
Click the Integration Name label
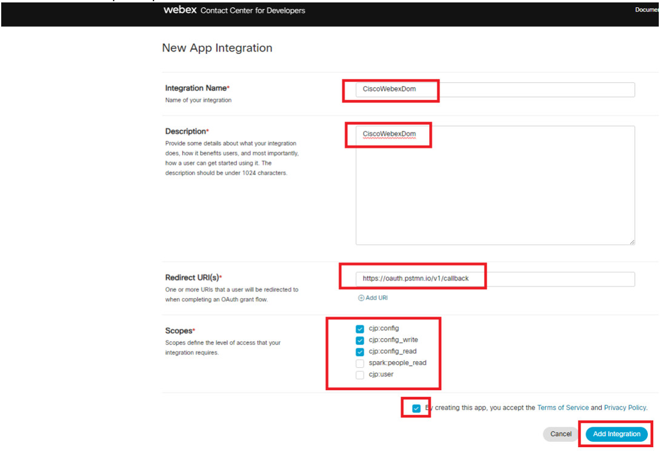pyautogui.click(x=197, y=88)
